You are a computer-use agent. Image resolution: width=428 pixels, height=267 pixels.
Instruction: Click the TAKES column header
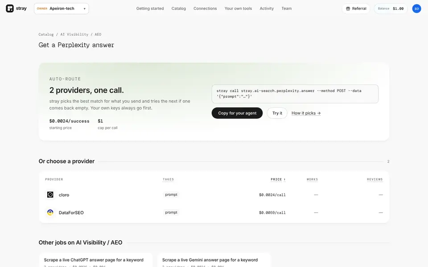pos(168,179)
